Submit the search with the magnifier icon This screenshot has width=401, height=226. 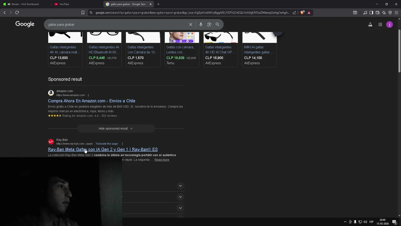(x=217, y=24)
